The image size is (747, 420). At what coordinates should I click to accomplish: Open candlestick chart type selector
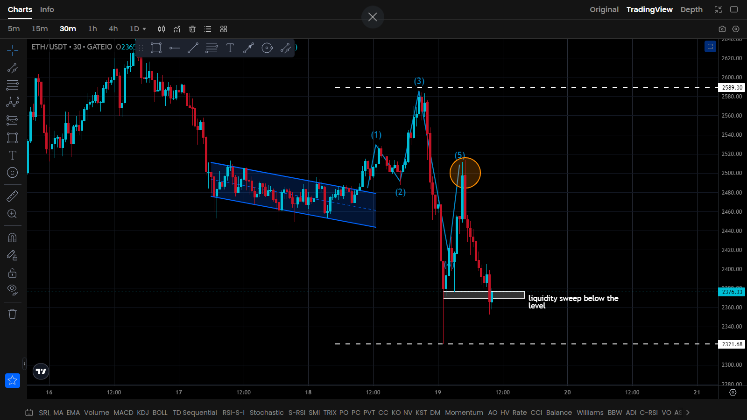[162, 29]
